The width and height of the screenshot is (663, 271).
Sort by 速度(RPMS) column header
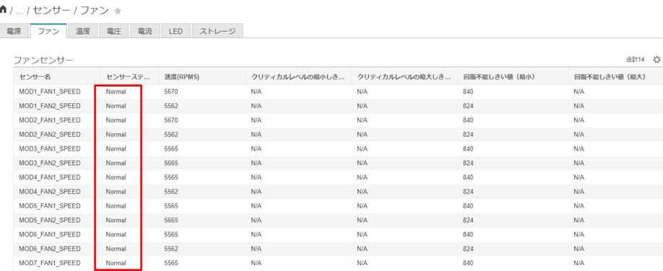(x=202, y=77)
